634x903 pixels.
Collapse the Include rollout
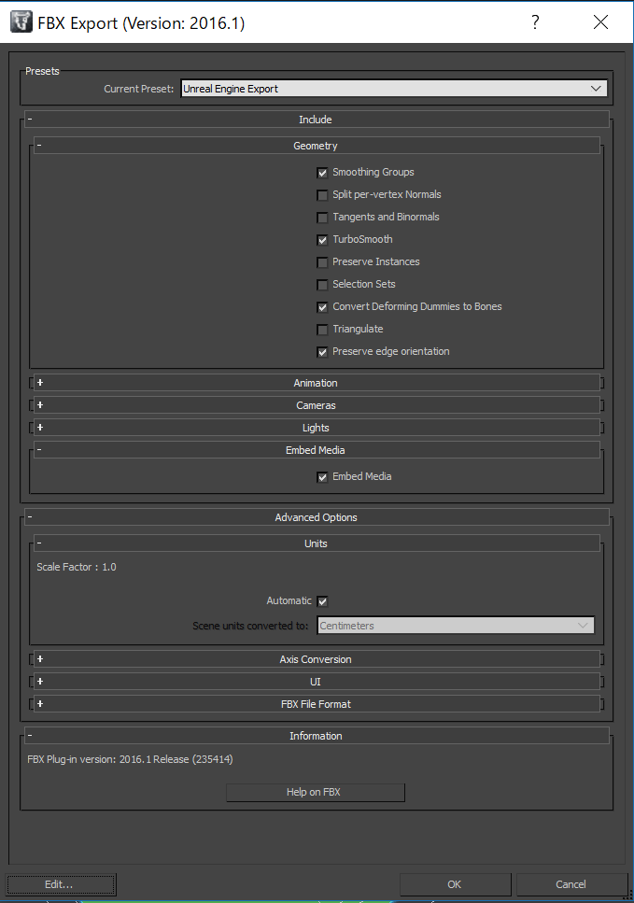point(317,120)
